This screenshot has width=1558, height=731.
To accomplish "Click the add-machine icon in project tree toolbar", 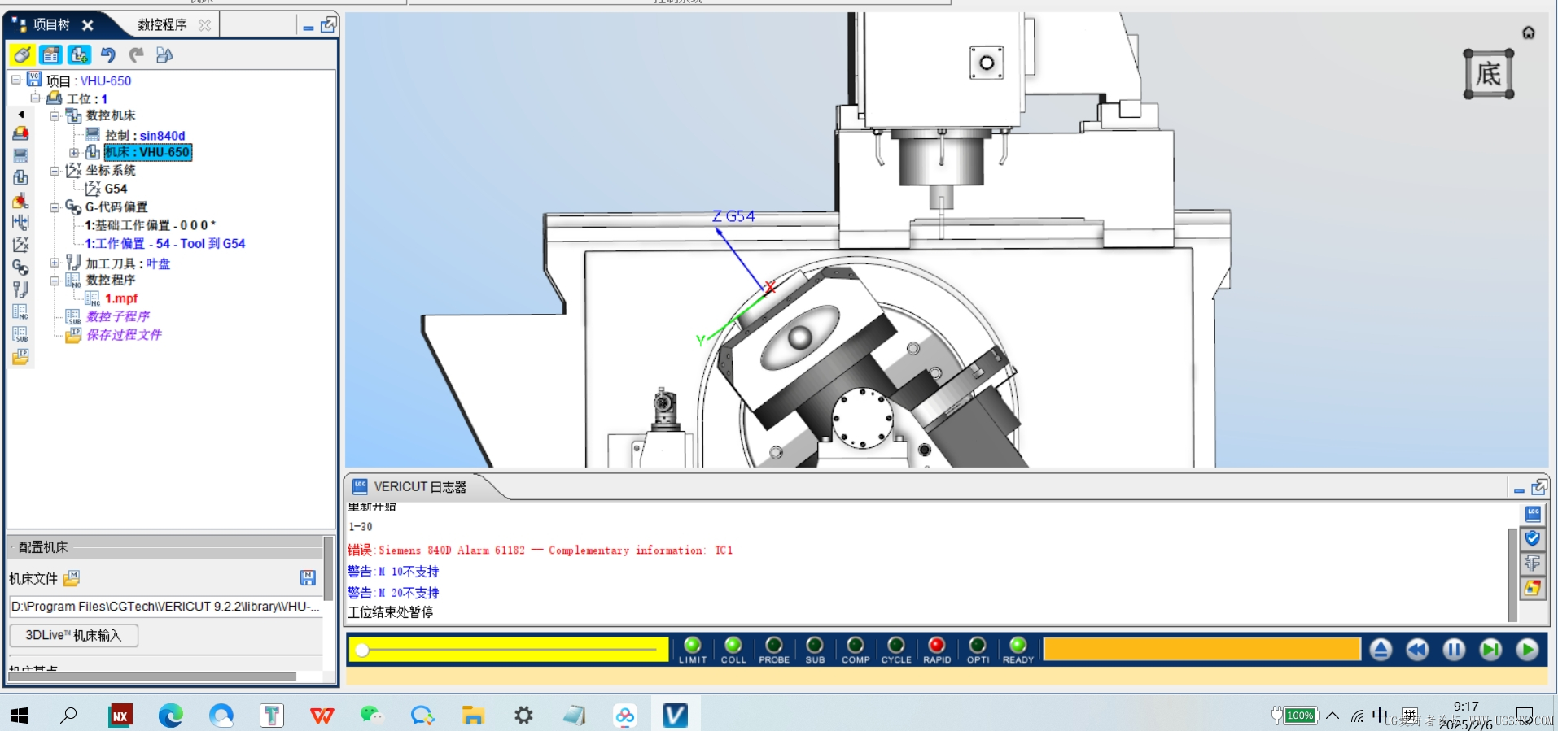I will (79, 55).
